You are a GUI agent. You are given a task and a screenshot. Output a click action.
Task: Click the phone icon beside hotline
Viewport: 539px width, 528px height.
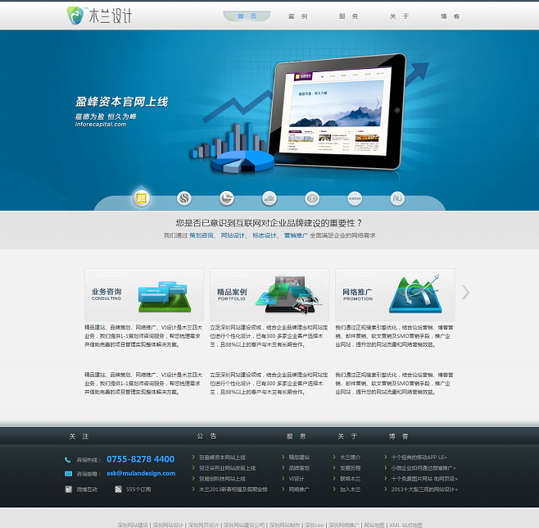click(68, 460)
